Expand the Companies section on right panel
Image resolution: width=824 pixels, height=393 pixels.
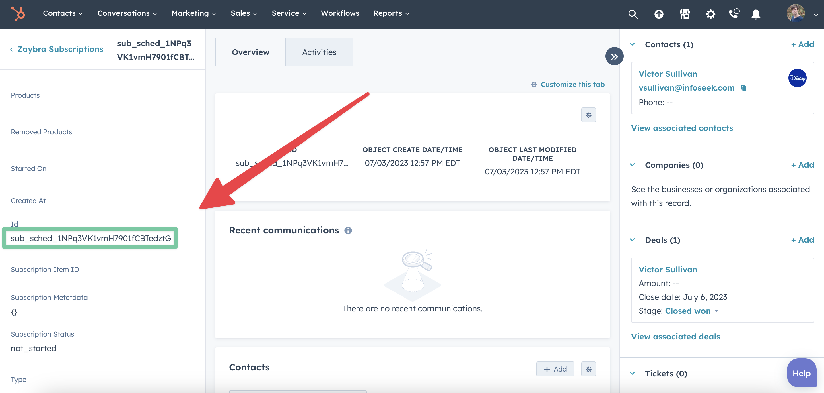click(x=635, y=165)
